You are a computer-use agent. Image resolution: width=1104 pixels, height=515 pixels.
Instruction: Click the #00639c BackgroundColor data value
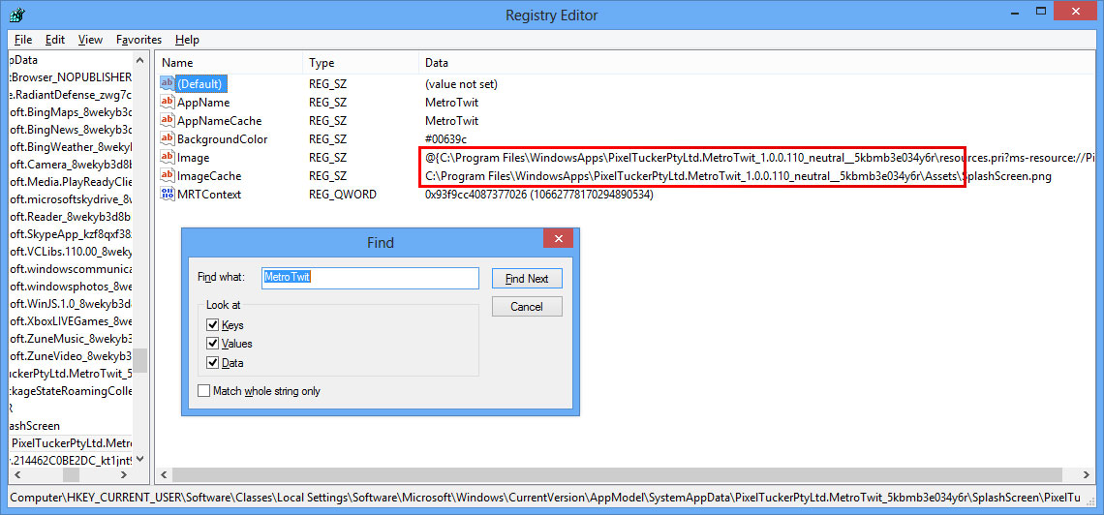pyautogui.click(x=445, y=138)
